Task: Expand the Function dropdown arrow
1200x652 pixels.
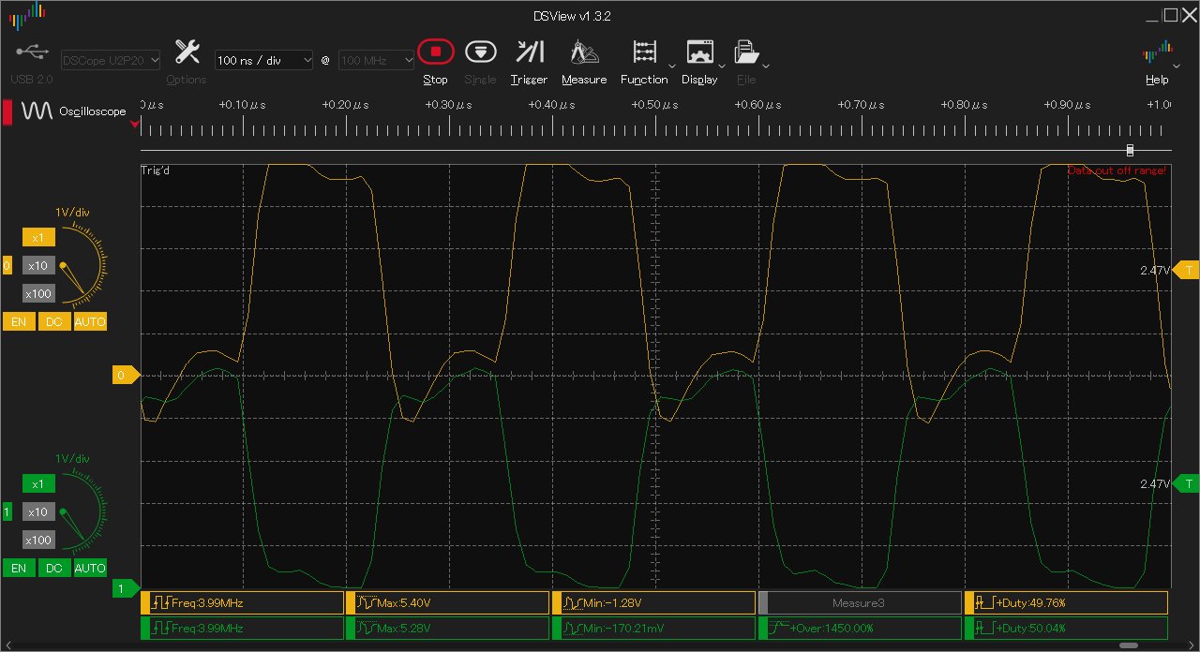Action: 674,66
